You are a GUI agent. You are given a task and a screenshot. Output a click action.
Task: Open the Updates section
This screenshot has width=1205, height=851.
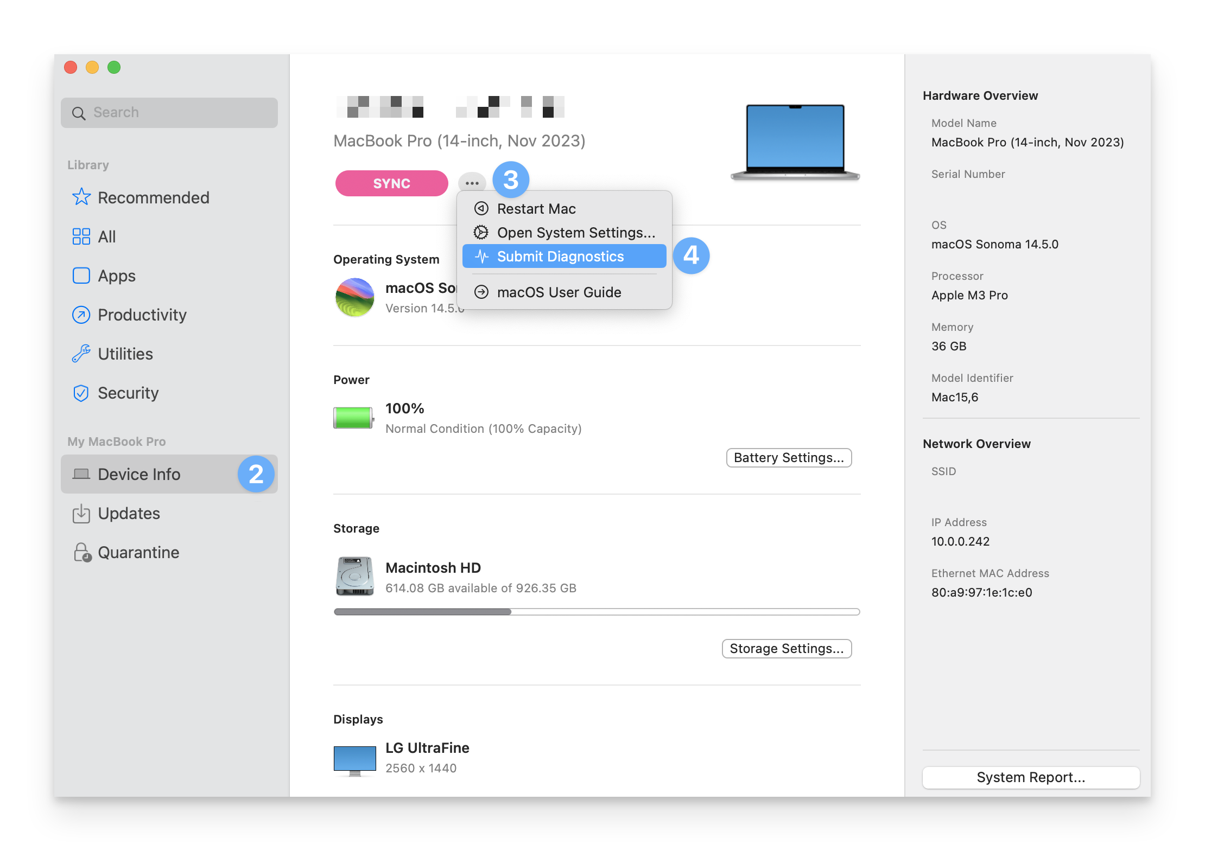(x=129, y=513)
